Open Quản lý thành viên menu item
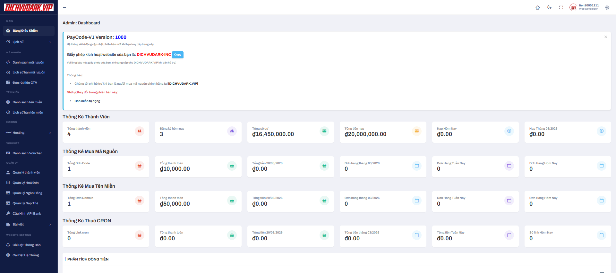This screenshot has height=273, width=616. pos(26,173)
